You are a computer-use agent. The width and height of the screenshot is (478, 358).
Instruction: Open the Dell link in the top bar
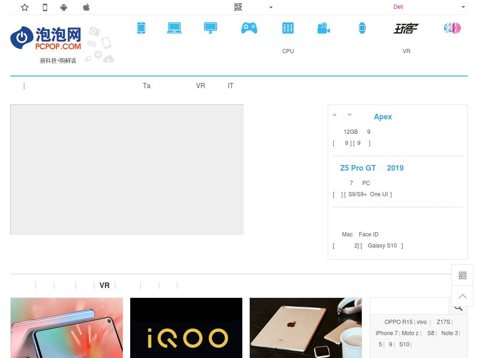[398, 7]
